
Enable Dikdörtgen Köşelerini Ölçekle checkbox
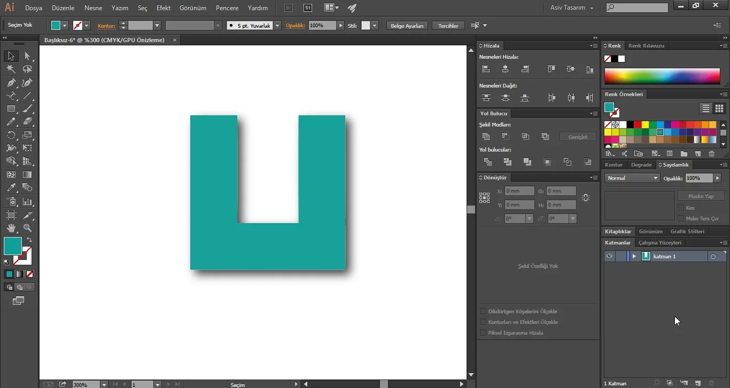[x=483, y=311]
